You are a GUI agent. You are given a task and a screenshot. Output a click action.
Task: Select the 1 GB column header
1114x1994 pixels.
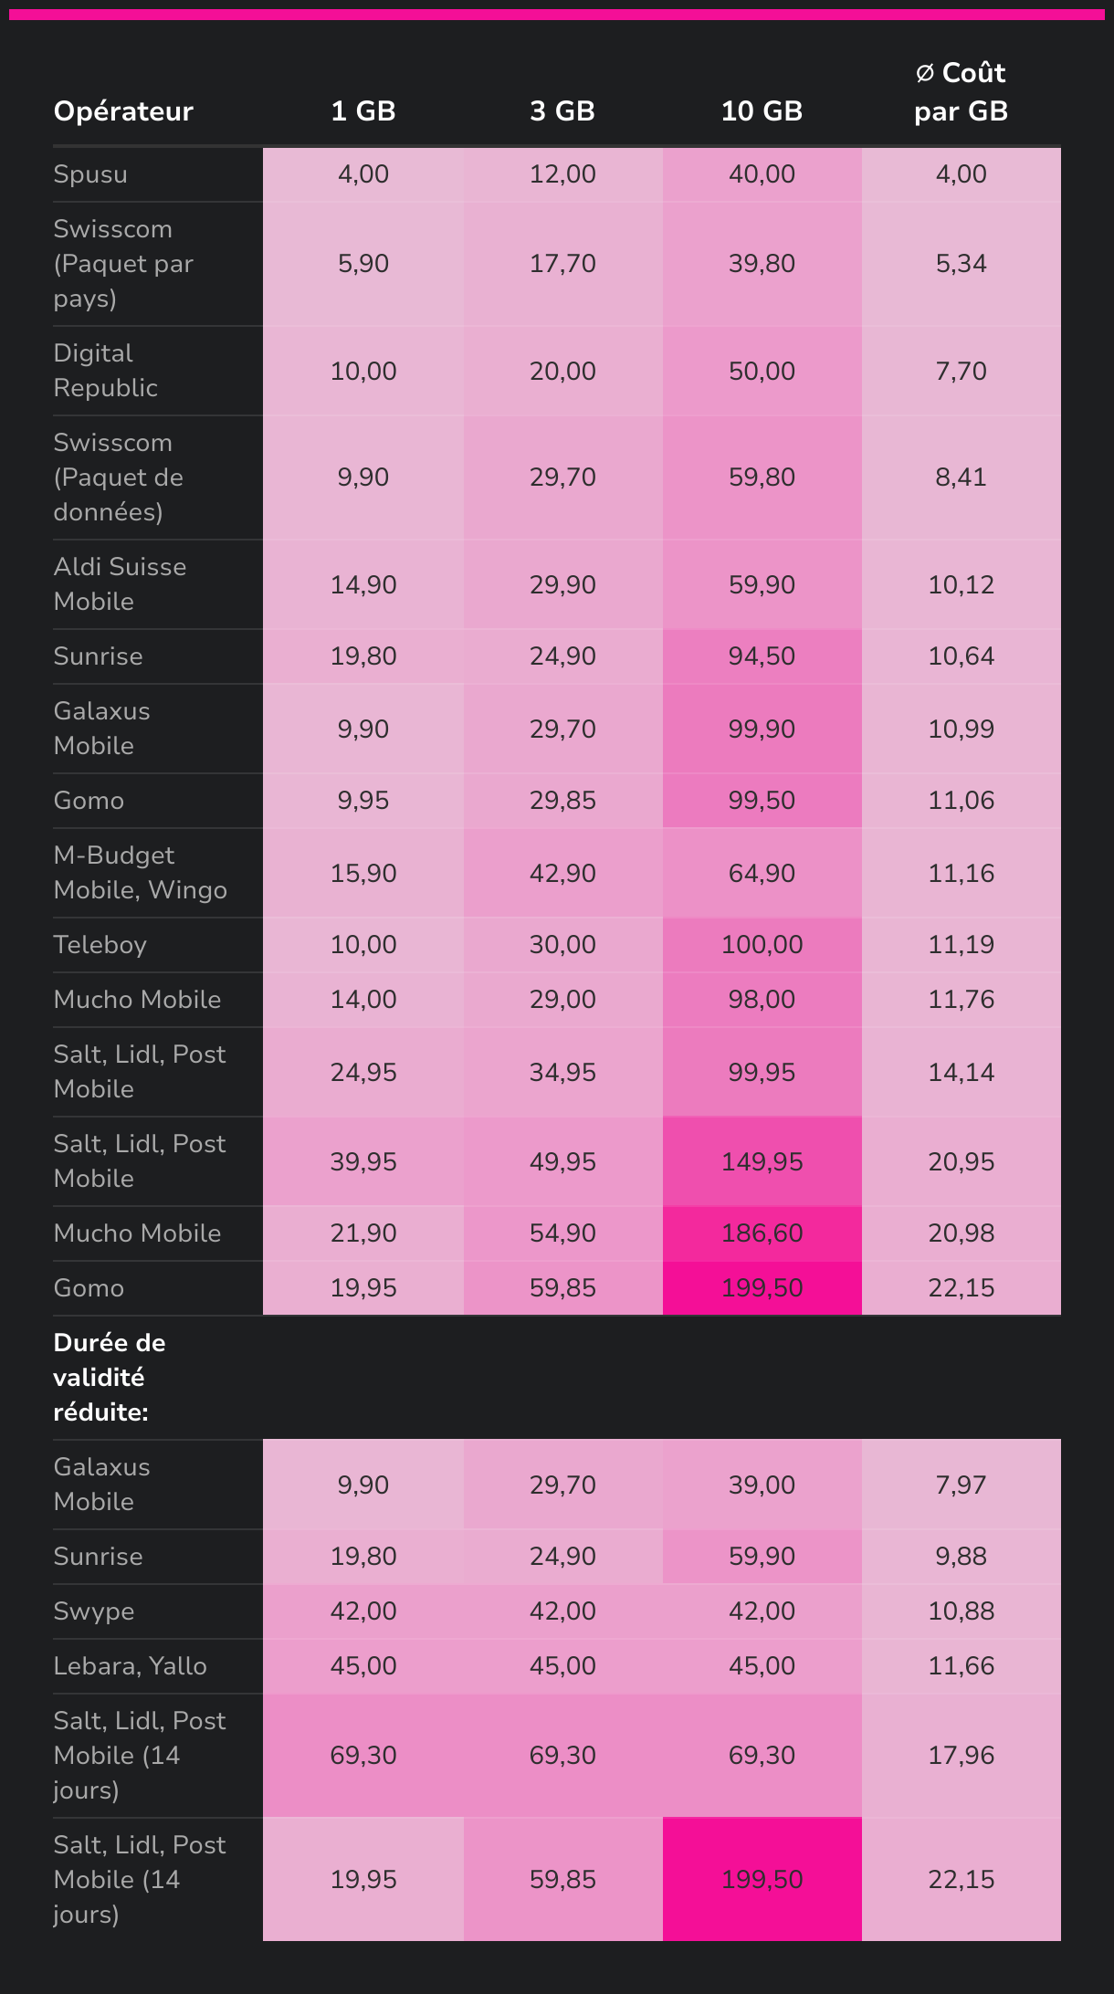[363, 111]
